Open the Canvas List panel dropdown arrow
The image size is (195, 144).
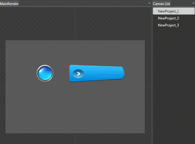coord(193,3)
